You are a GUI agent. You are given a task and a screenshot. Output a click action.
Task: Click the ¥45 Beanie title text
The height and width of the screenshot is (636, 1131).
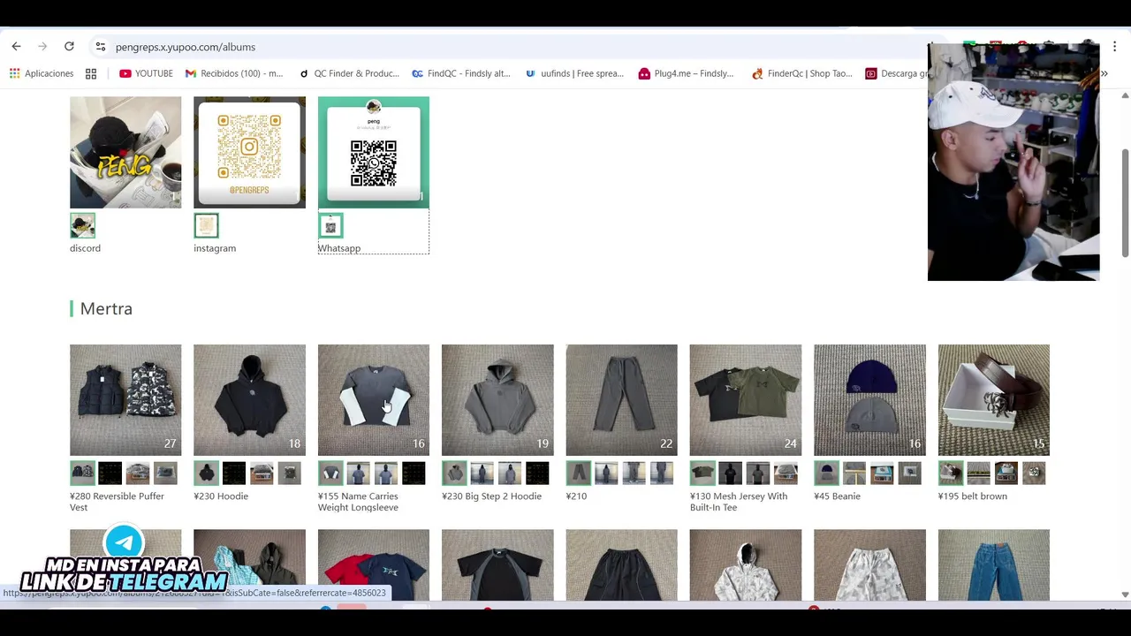coord(837,496)
